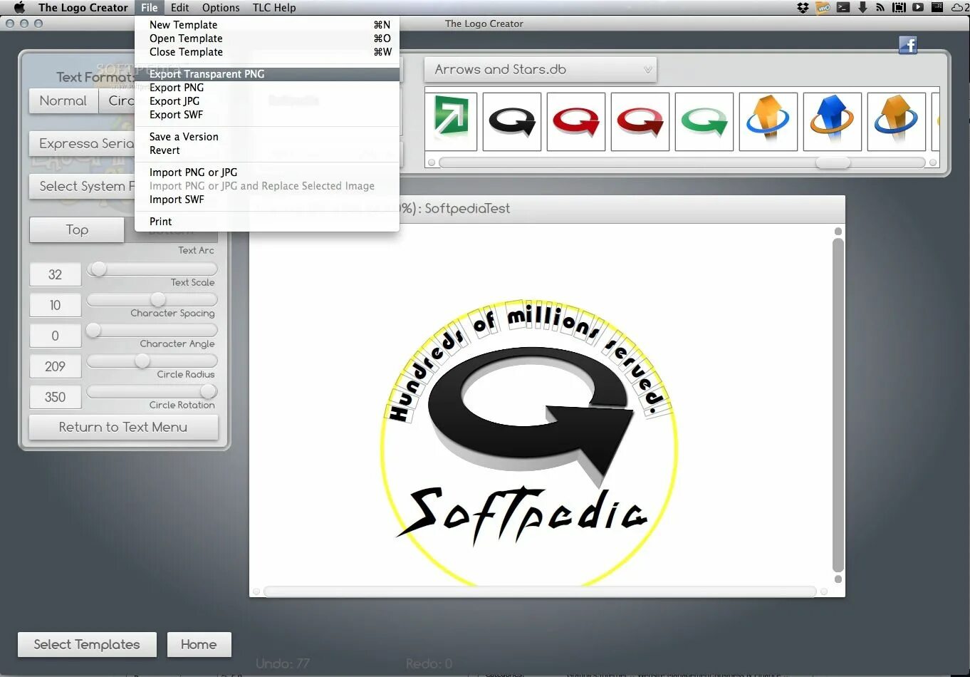Adjust the Text Scale slider
This screenshot has width=970, height=677.
[152, 299]
